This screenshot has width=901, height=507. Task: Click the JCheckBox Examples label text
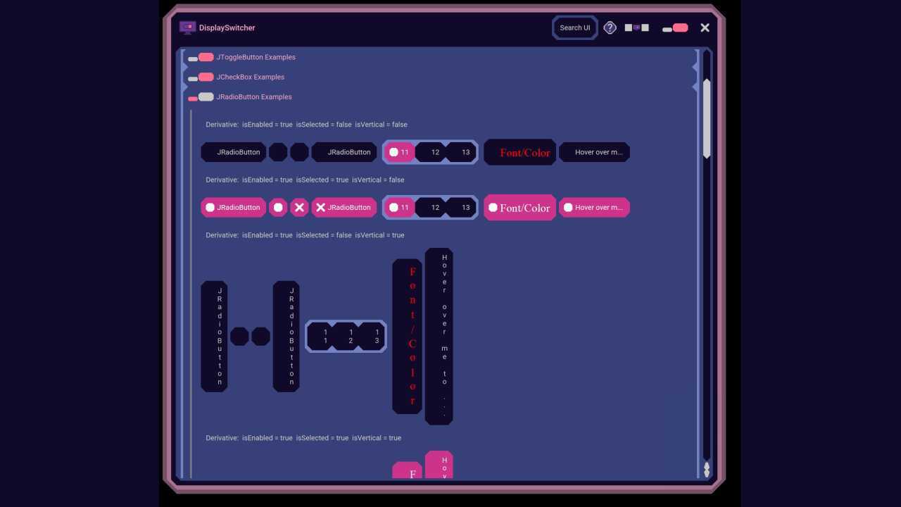click(250, 77)
